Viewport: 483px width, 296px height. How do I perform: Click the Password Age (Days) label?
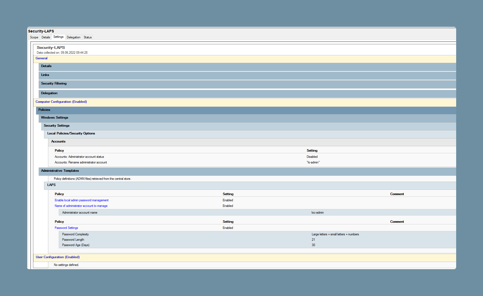tap(76, 245)
